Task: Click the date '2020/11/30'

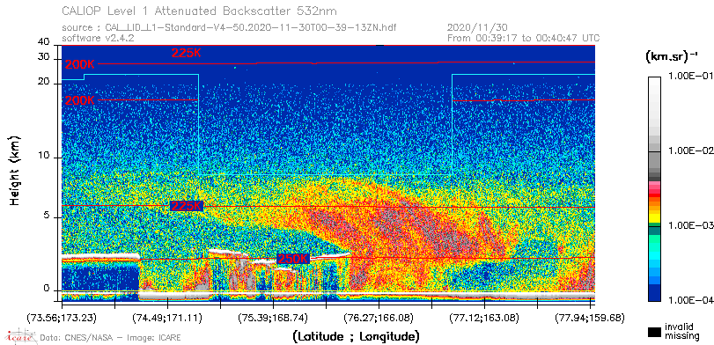Action: coord(478,28)
